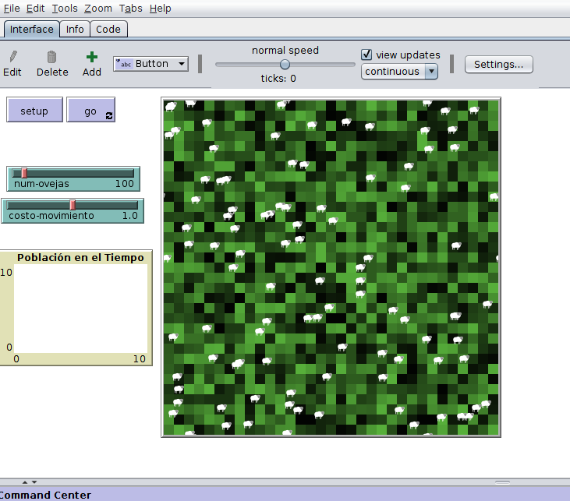Viewport: 570px width, 501px height.
Task: Switch to the Code tab
Action: click(108, 29)
